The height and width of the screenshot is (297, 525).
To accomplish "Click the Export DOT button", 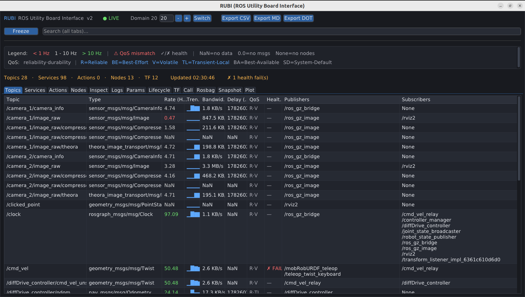I will click(298, 18).
